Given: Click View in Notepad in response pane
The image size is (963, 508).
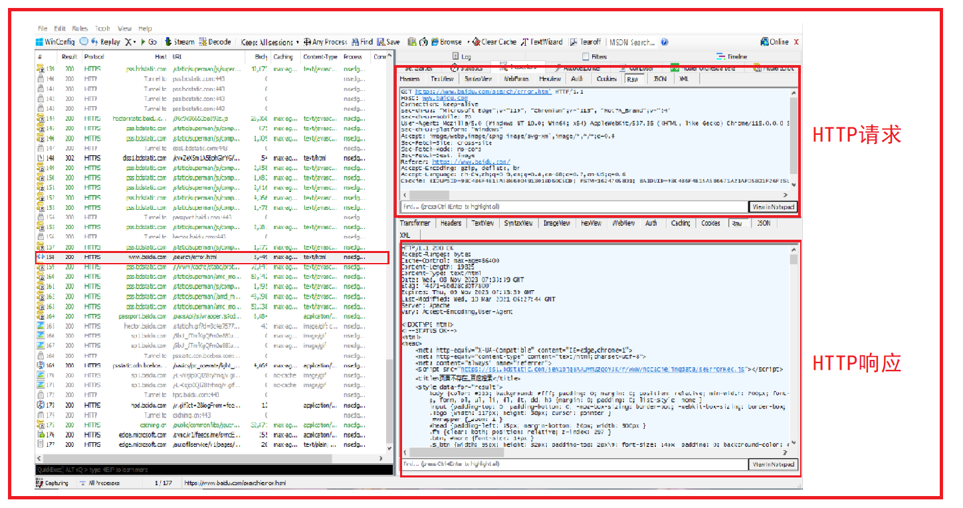Looking at the screenshot, I should point(773,464).
